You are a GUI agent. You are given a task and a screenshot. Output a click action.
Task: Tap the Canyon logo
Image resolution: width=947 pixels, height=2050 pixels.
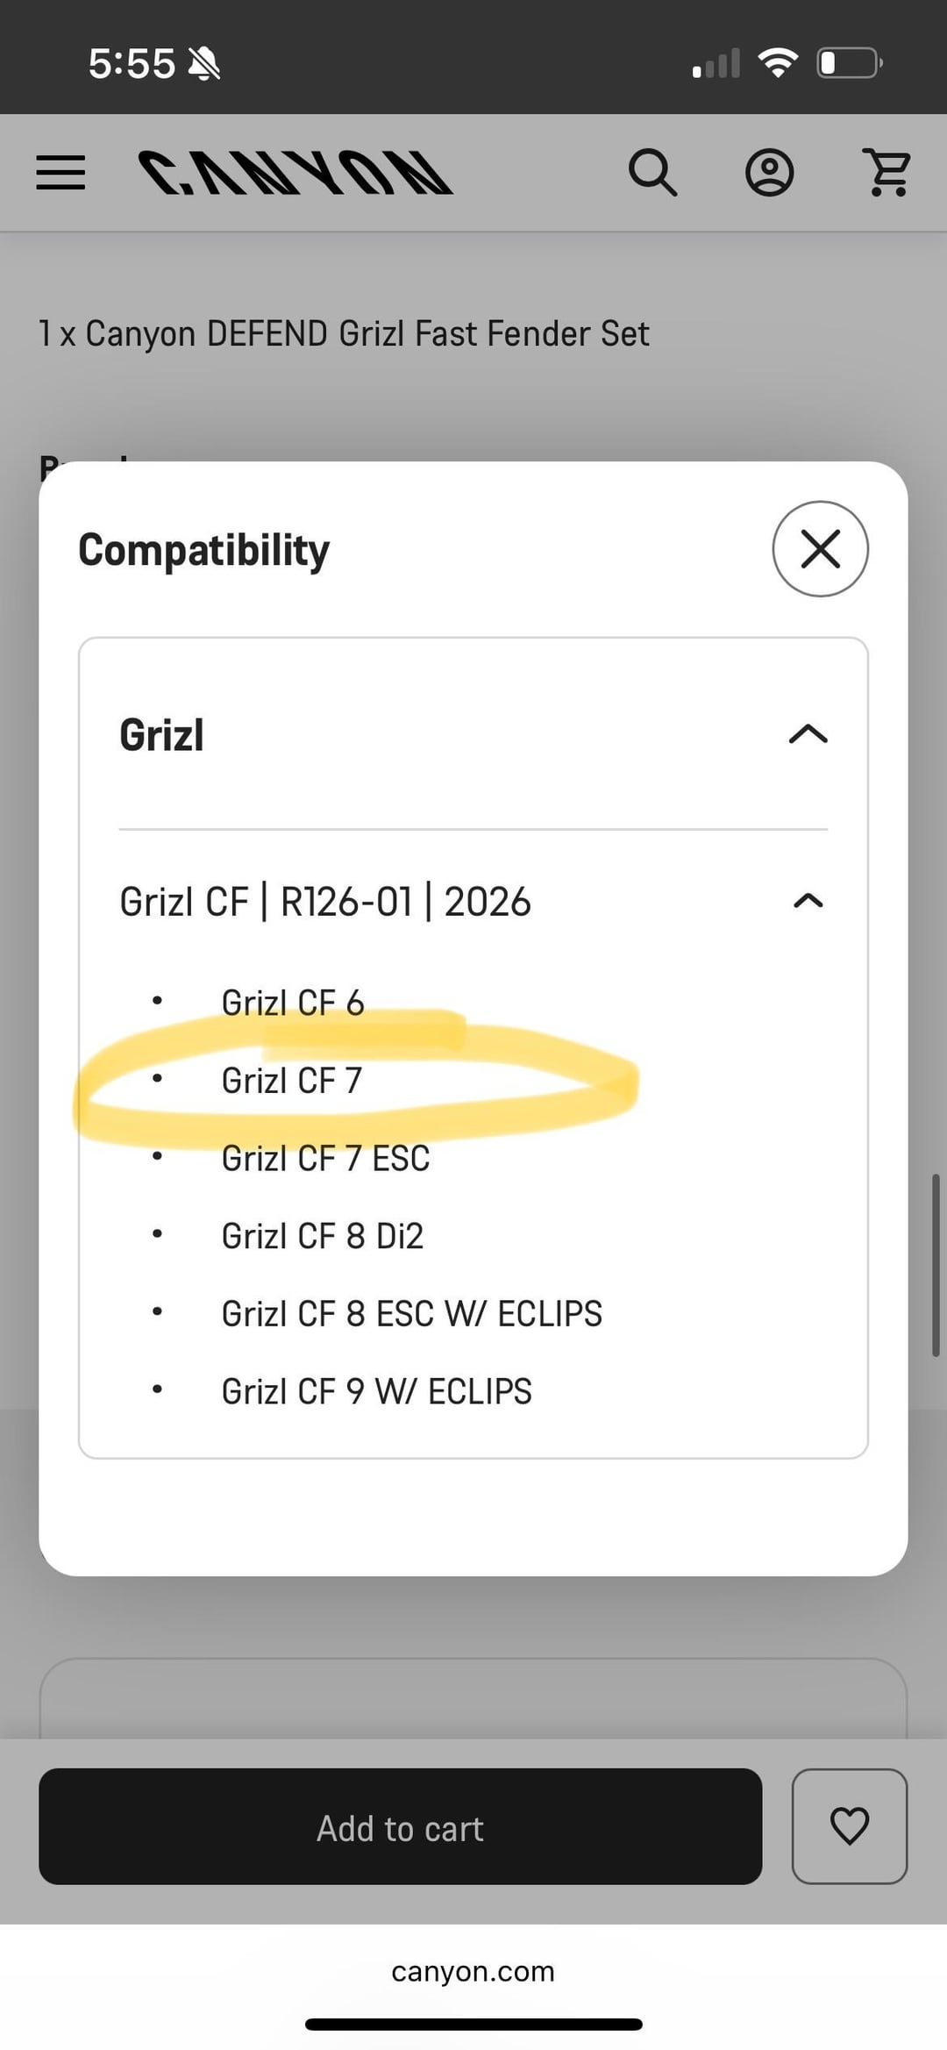coord(295,172)
